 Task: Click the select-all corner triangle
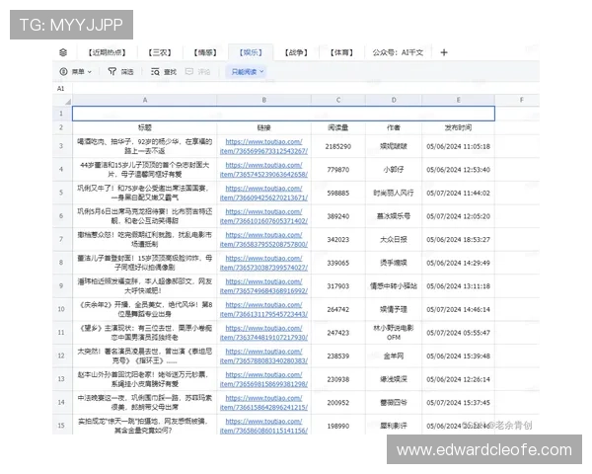tap(67, 101)
